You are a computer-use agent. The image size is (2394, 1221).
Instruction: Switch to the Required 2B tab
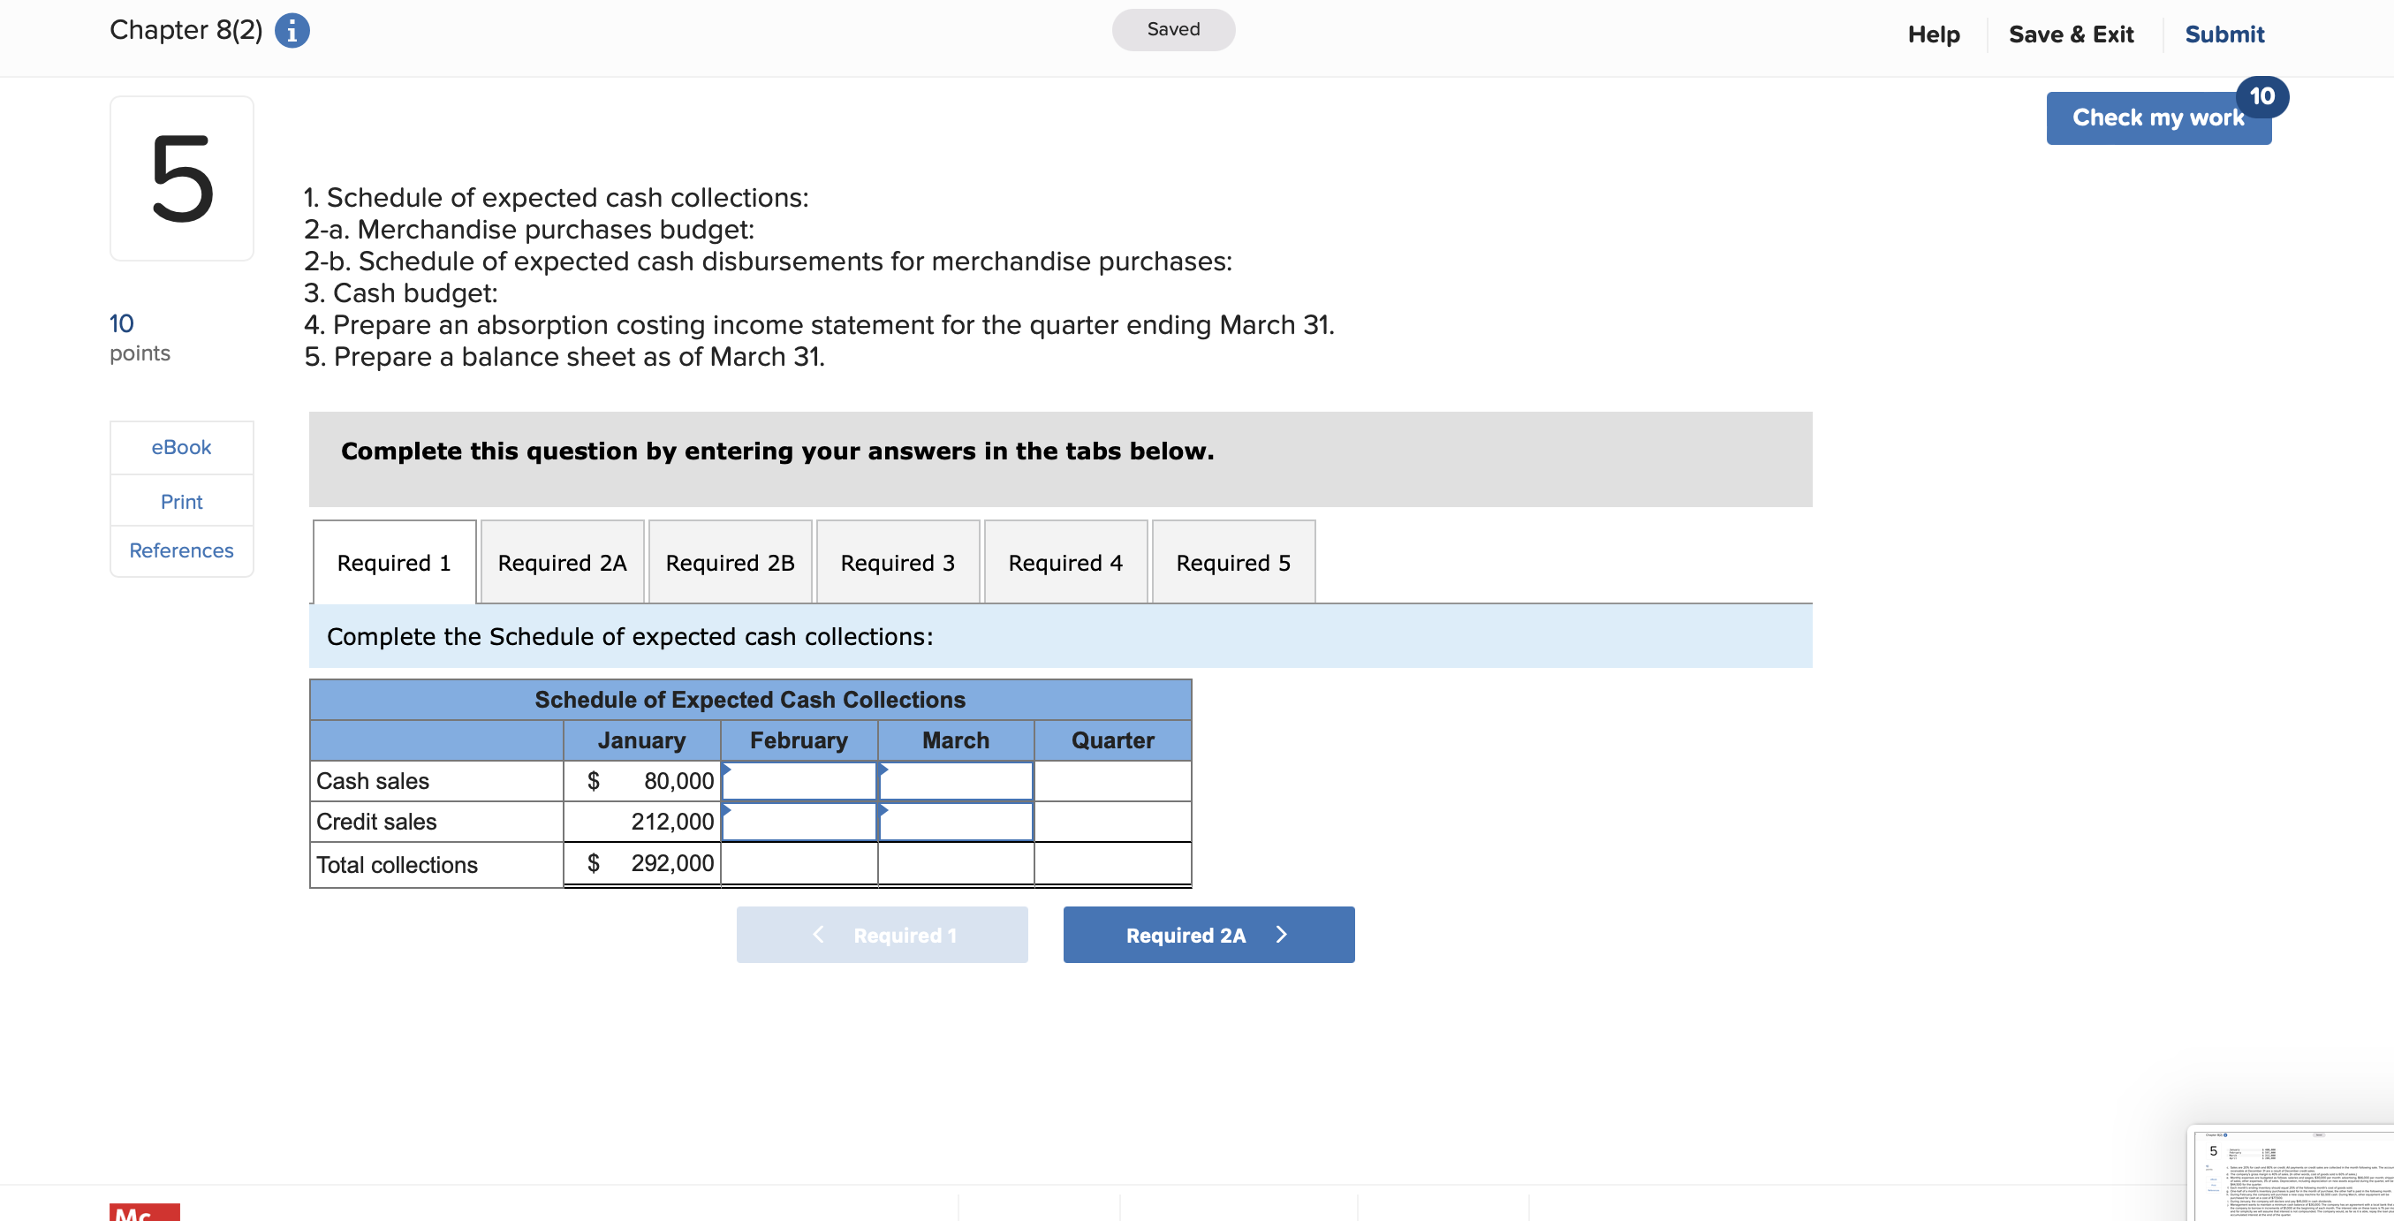pyautogui.click(x=730, y=562)
